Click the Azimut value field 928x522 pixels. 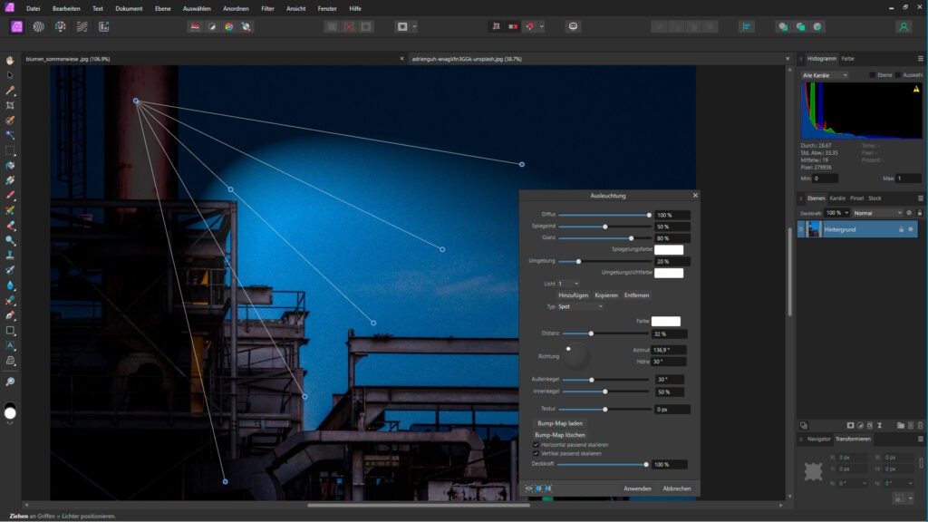click(669, 350)
